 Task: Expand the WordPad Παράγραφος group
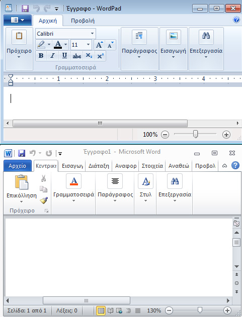coord(139,49)
